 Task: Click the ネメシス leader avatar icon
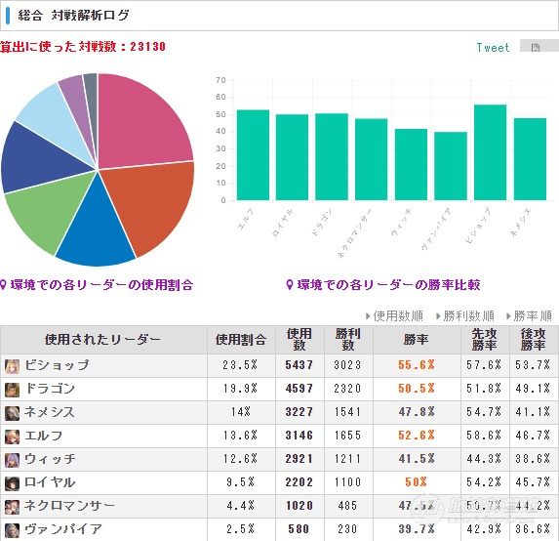tap(12, 413)
